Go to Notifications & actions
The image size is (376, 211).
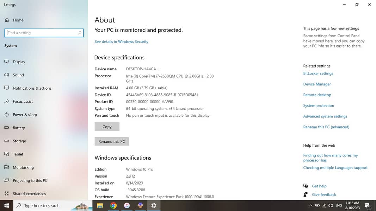coord(32,88)
